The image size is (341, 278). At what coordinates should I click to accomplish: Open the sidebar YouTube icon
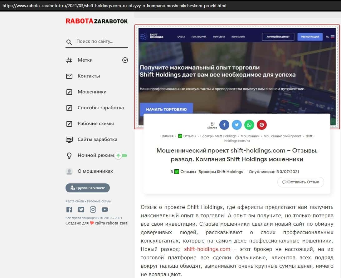[x=105, y=210]
